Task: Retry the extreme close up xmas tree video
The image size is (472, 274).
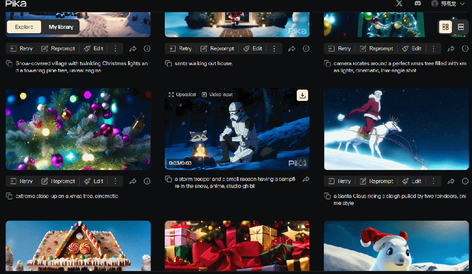Action: (x=21, y=181)
